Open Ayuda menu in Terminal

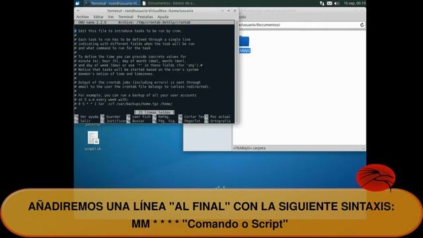[163, 17]
